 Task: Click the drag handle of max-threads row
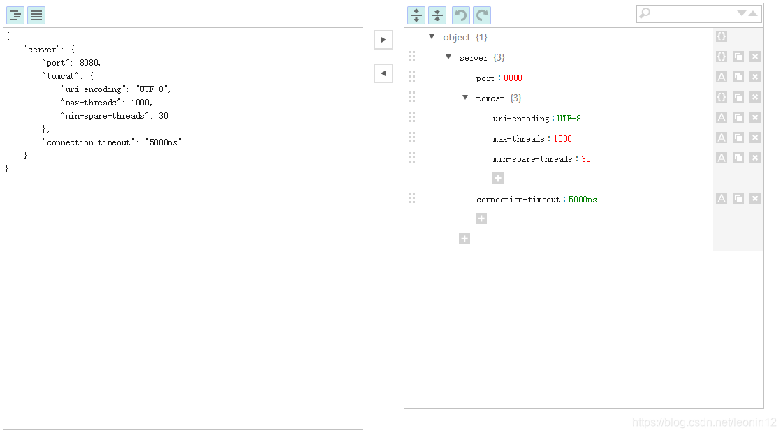(412, 138)
